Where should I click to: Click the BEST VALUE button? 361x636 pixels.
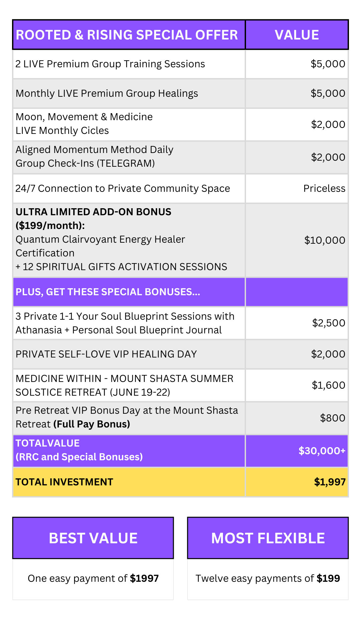[93, 538]
